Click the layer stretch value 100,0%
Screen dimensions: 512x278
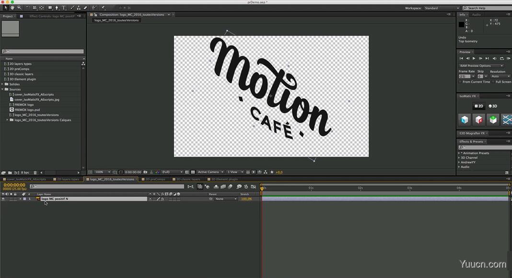[x=246, y=199]
